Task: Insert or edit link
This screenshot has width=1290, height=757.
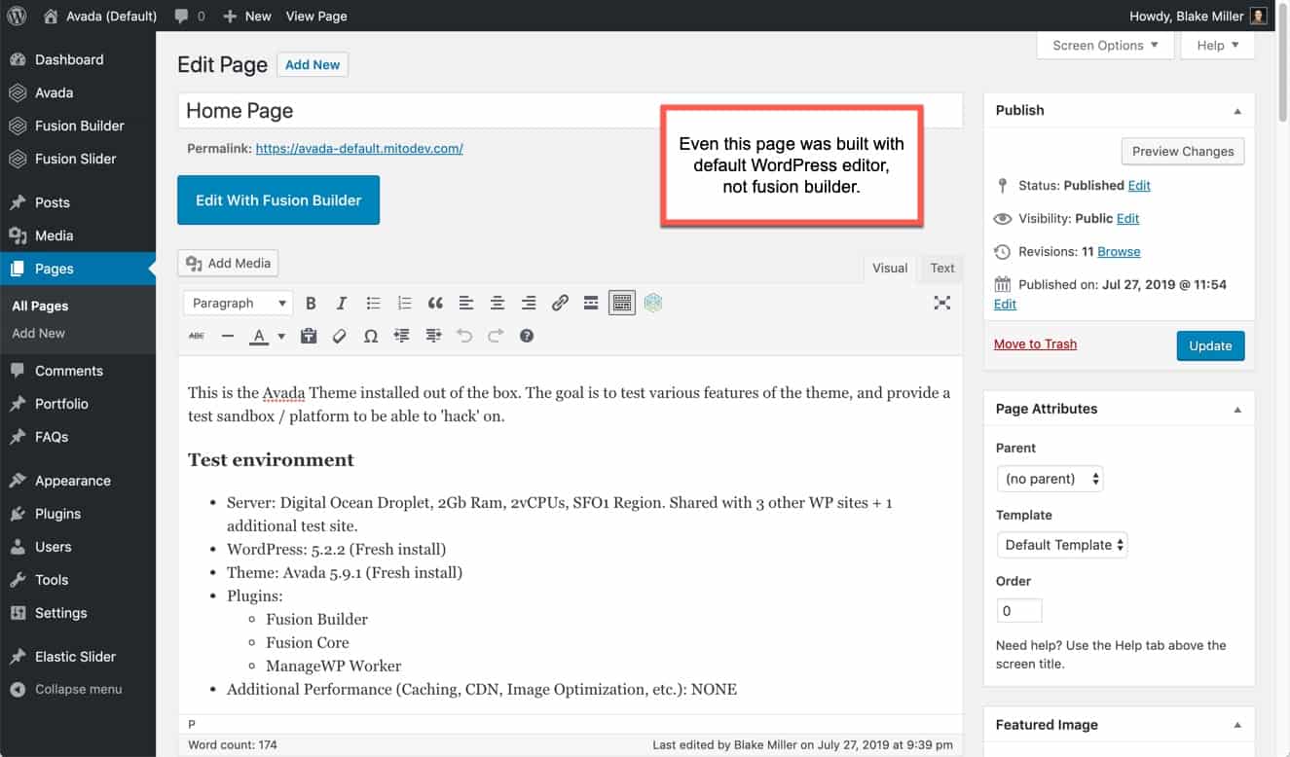Action: coord(560,304)
